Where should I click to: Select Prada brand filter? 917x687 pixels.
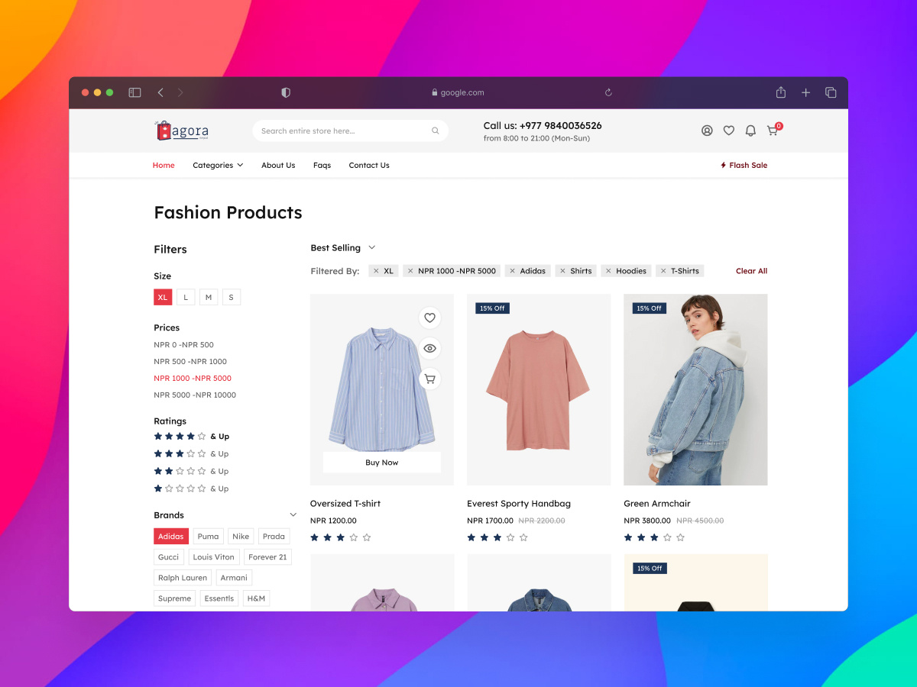pos(274,537)
